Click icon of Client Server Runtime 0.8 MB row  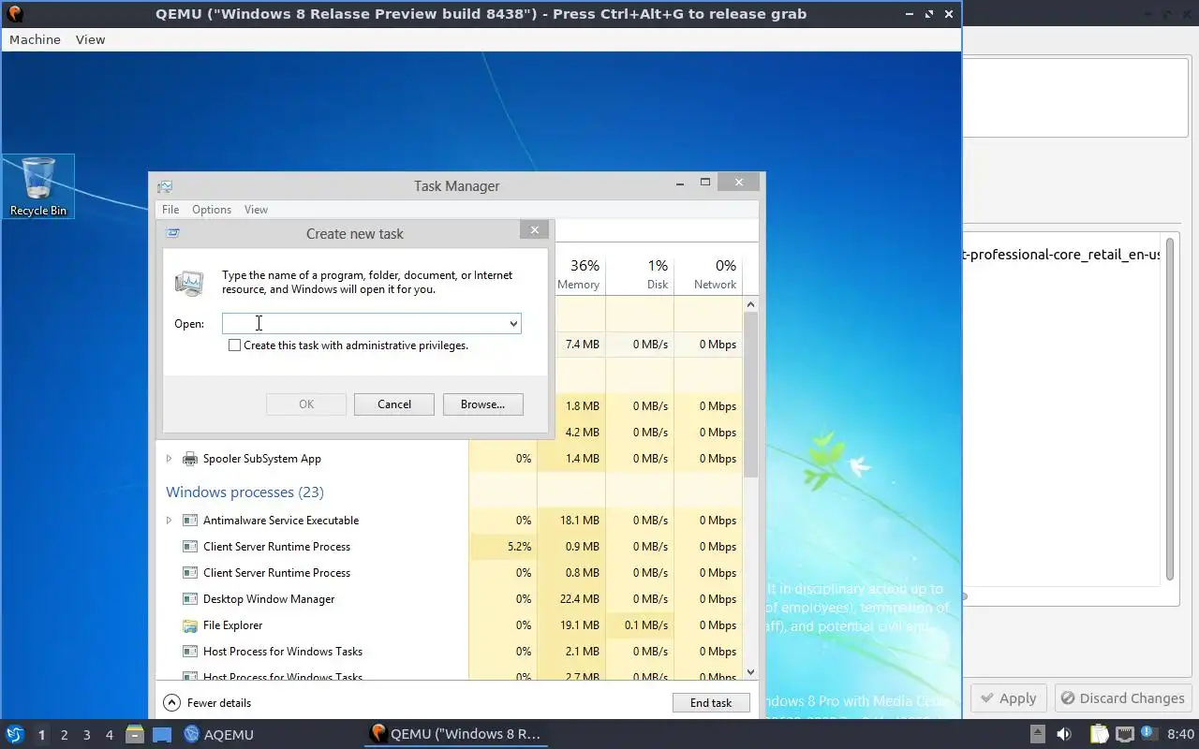tap(190, 573)
